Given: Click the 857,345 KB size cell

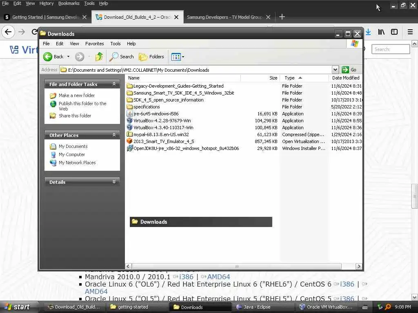Looking at the screenshot, I should (266, 141).
